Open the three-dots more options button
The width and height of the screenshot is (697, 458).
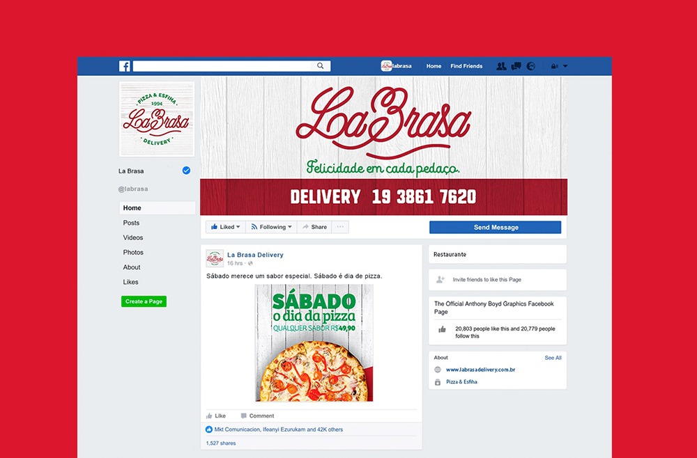pos(340,227)
